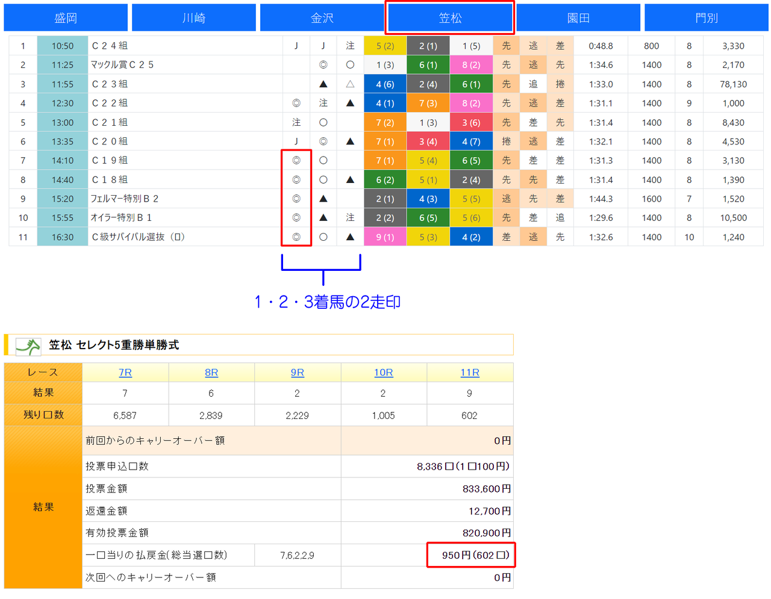The width and height of the screenshot is (771, 599).
Task: Click the 78,130 payout value
Action: tap(734, 84)
